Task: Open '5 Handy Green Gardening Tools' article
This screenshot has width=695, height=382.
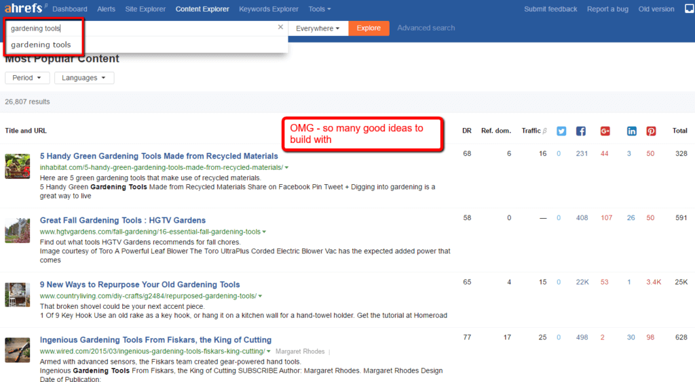Action: (159, 156)
